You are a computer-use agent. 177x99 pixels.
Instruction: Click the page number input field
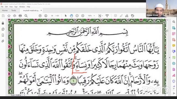(52, 16)
